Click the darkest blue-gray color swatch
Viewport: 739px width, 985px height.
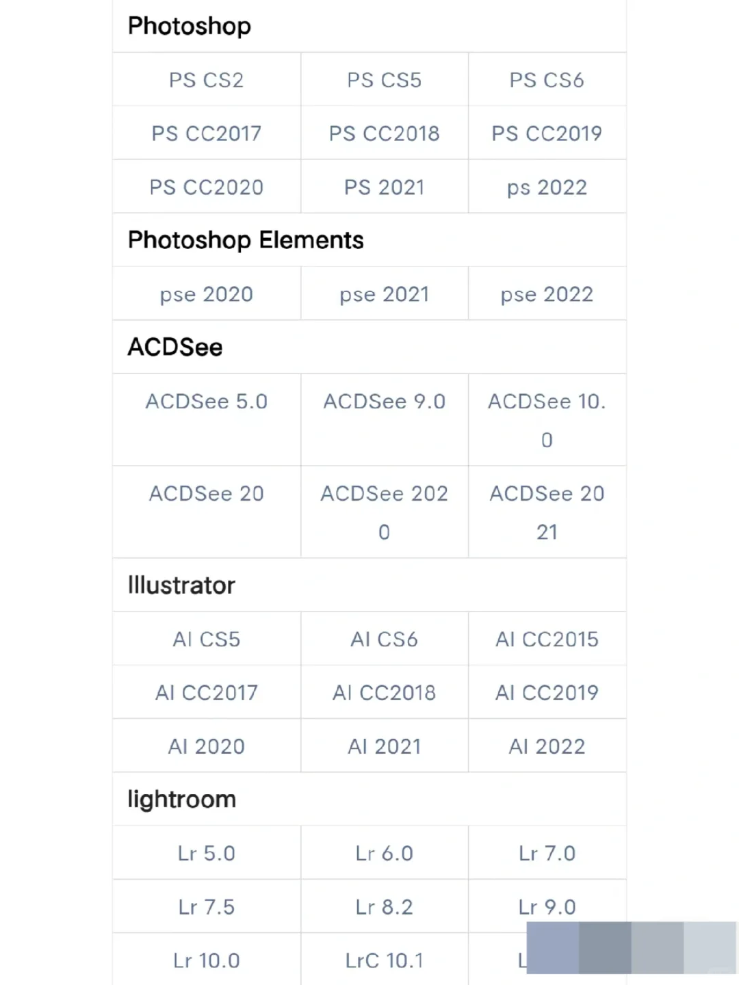click(x=605, y=947)
